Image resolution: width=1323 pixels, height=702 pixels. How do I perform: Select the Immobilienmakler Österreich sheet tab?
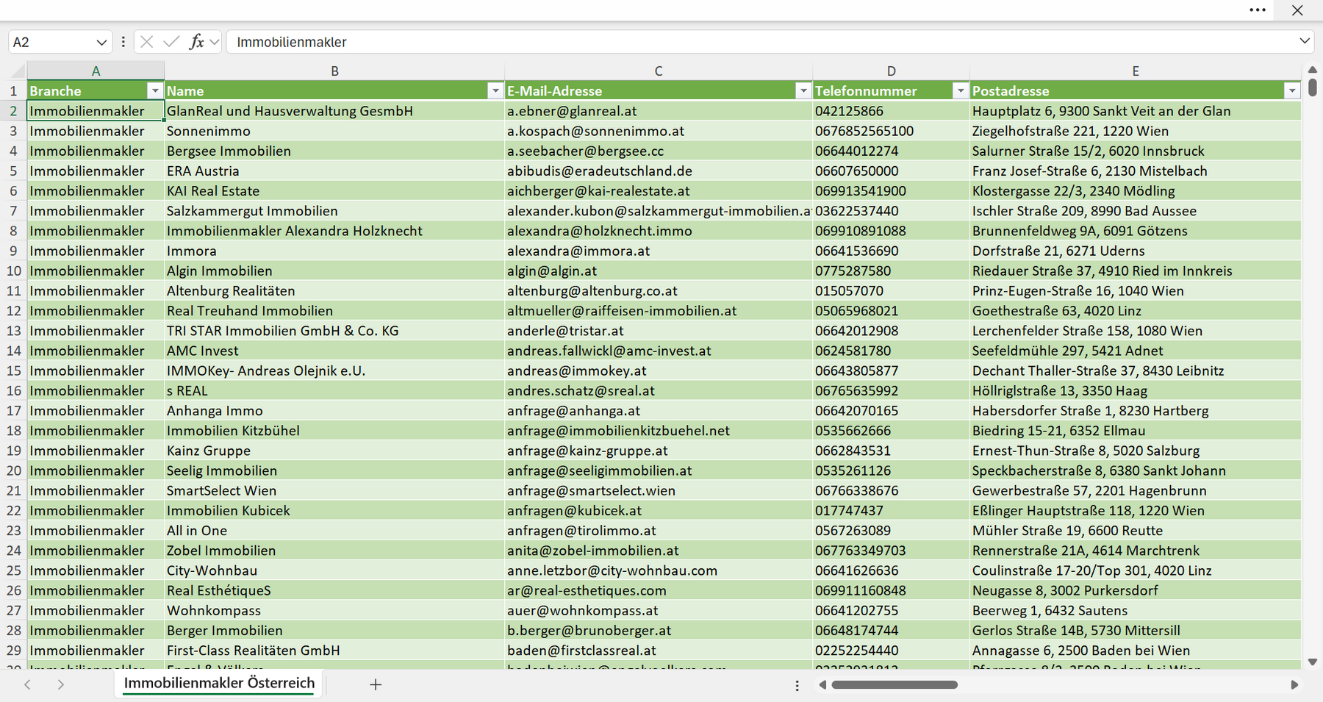coord(219,684)
